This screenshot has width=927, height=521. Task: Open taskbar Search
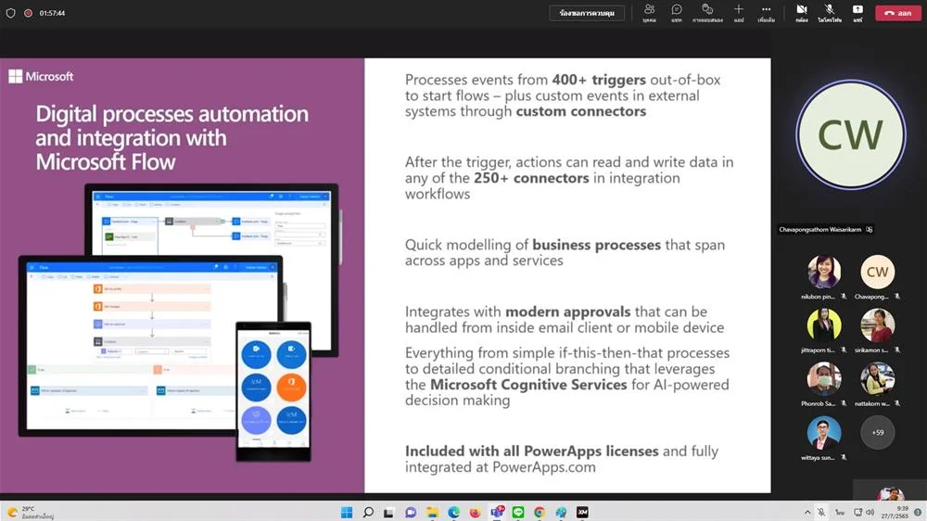(x=368, y=512)
